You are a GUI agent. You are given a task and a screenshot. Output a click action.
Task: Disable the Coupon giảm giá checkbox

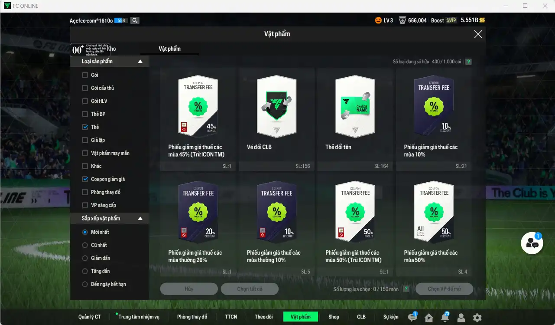[85, 179]
